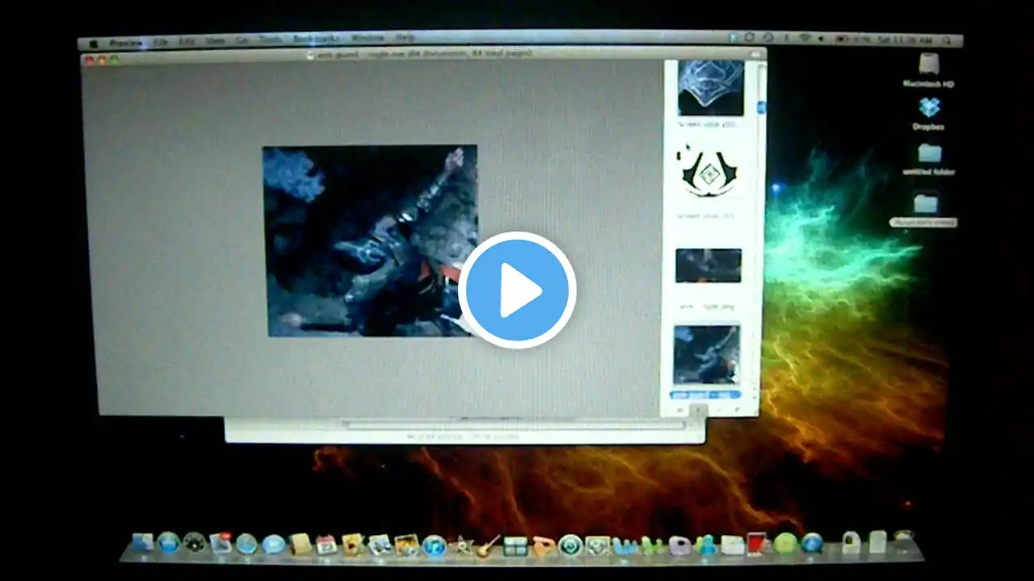Open the Bookmarks menu
The image size is (1034, 581).
click(317, 38)
